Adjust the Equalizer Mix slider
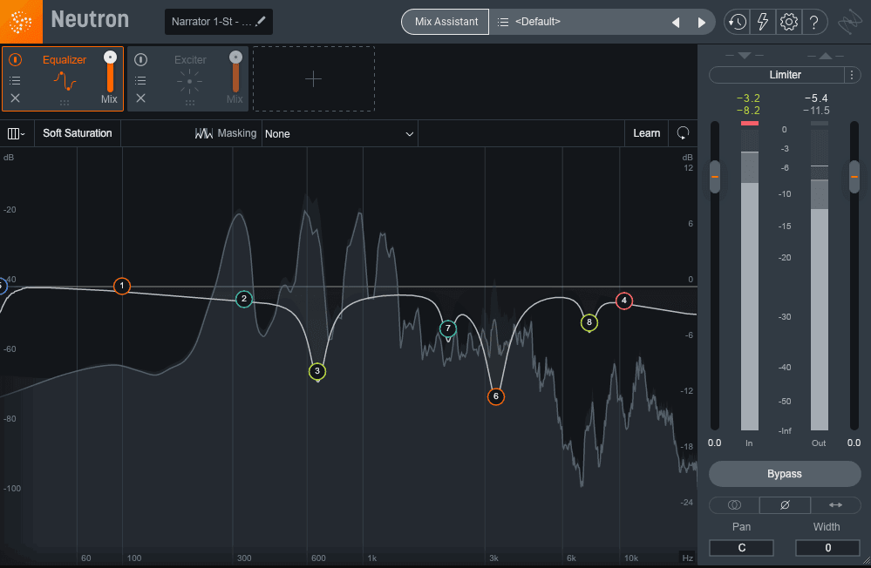 coord(110,72)
